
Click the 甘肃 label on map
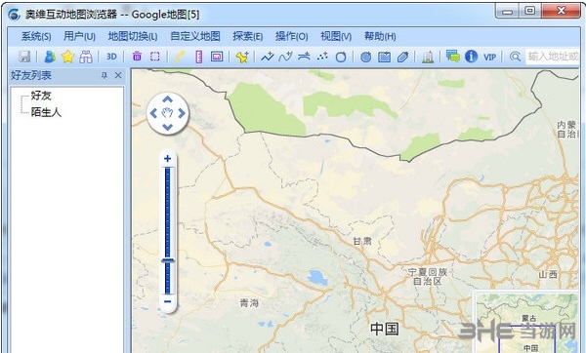pos(362,242)
